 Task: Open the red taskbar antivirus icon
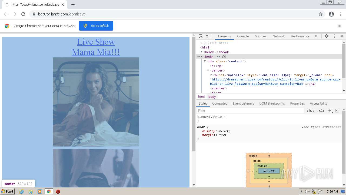(x=58, y=191)
